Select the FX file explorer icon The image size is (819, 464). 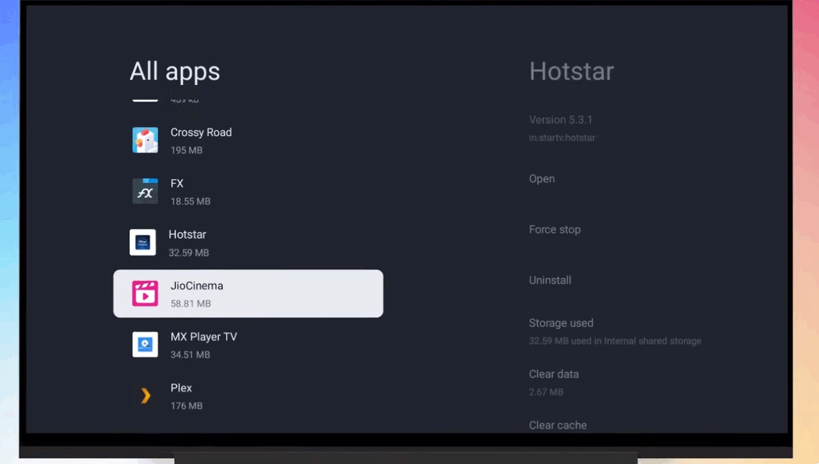click(145, 192)
